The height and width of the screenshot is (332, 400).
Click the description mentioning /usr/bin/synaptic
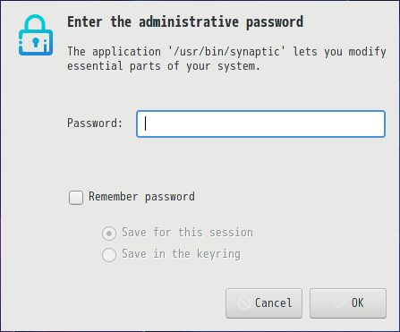point(226,58)
